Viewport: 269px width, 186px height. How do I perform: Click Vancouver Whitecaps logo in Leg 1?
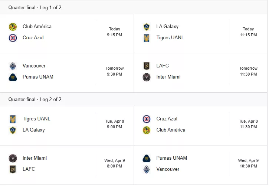13,66
